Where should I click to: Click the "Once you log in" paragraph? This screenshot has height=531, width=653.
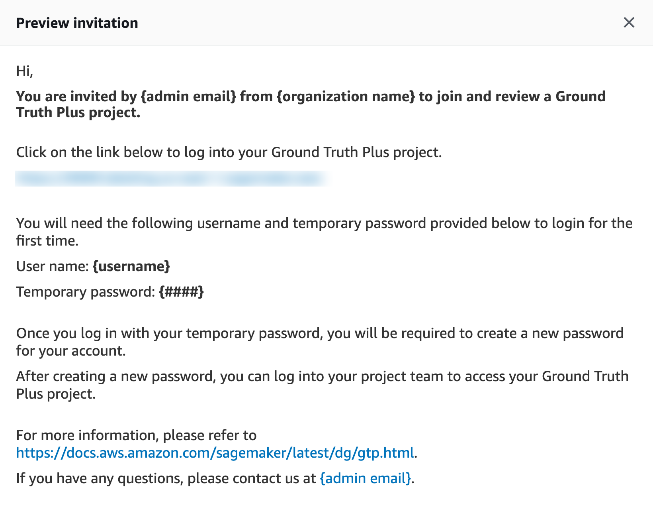(x=319, y=333)
